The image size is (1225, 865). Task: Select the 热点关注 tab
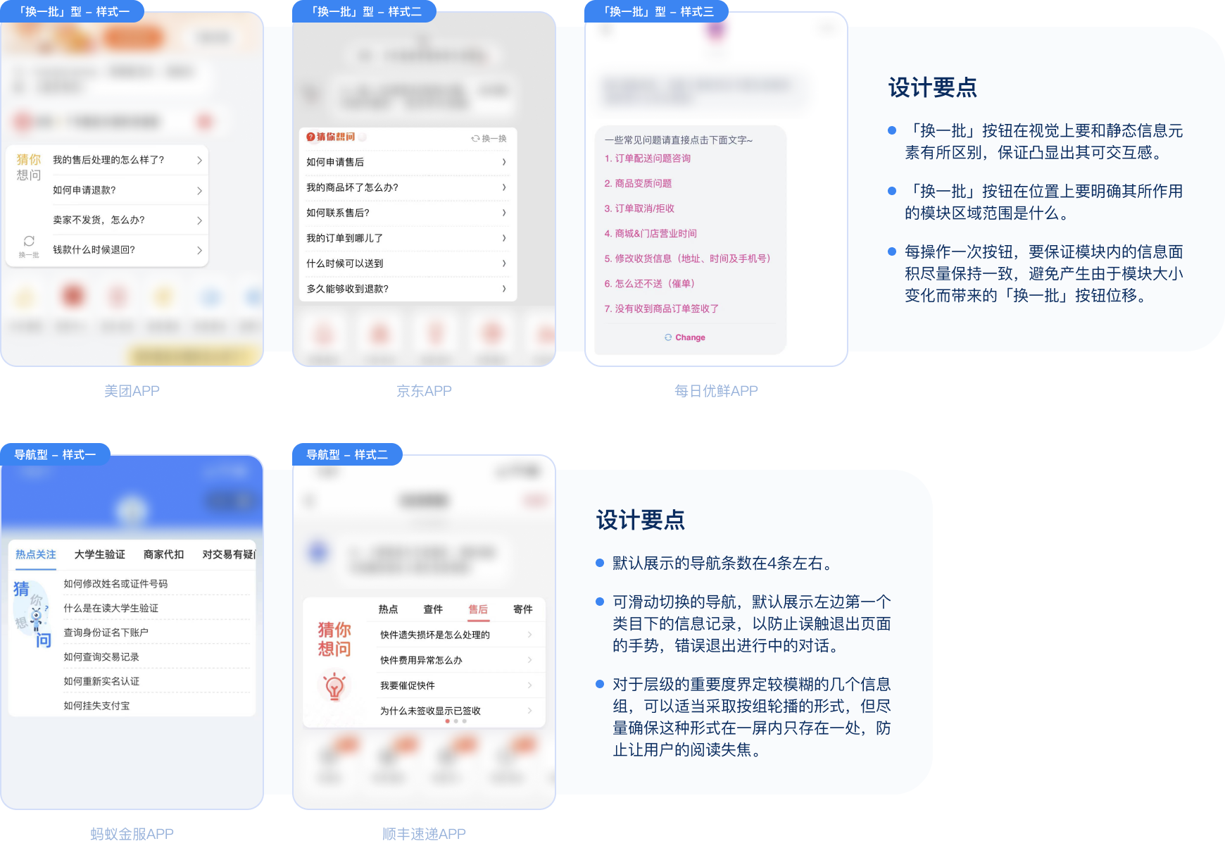(35, 555)
